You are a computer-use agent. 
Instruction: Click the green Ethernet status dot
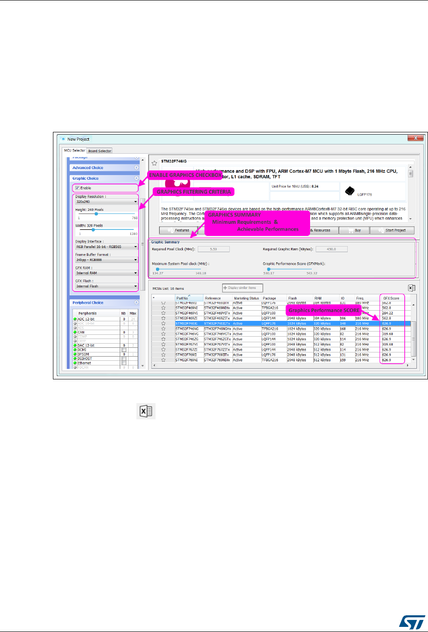[75, 363]
